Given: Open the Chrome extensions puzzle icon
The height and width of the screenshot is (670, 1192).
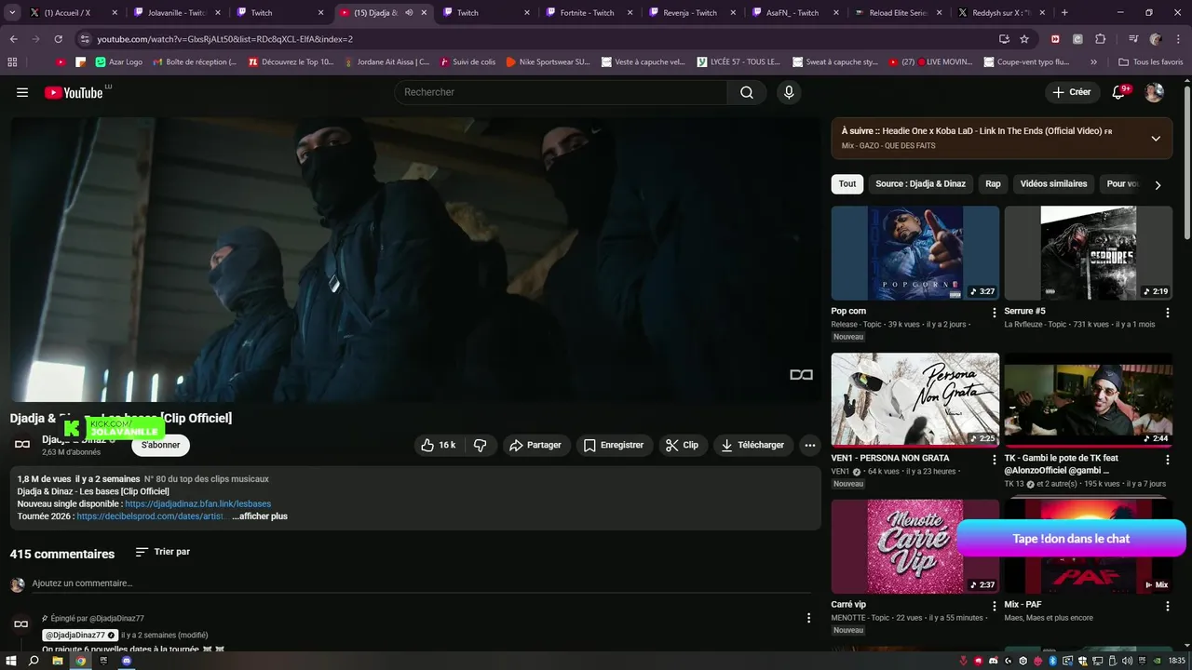Looking at the screenshot, I should tap(1101, 39).
